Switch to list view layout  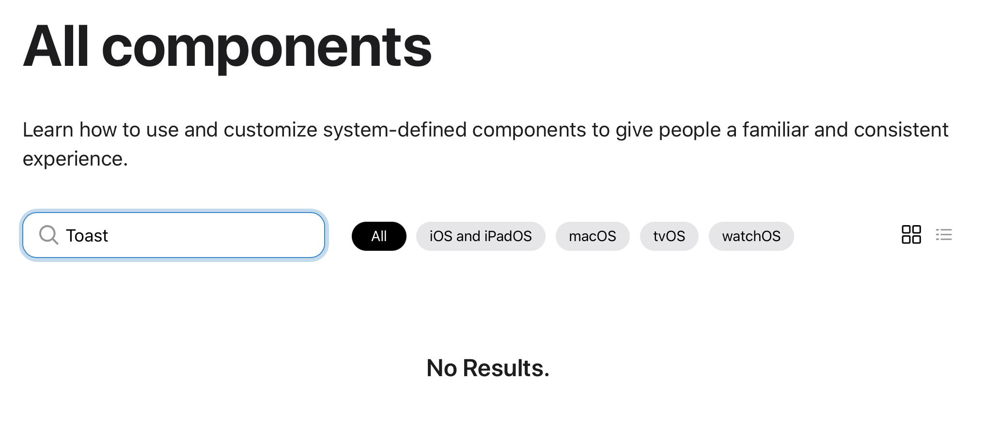(944, 235)
